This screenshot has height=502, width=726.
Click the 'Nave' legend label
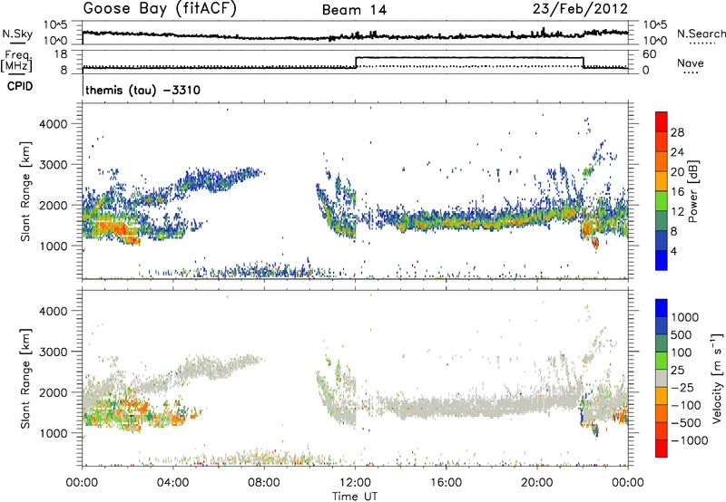(691, 63)
